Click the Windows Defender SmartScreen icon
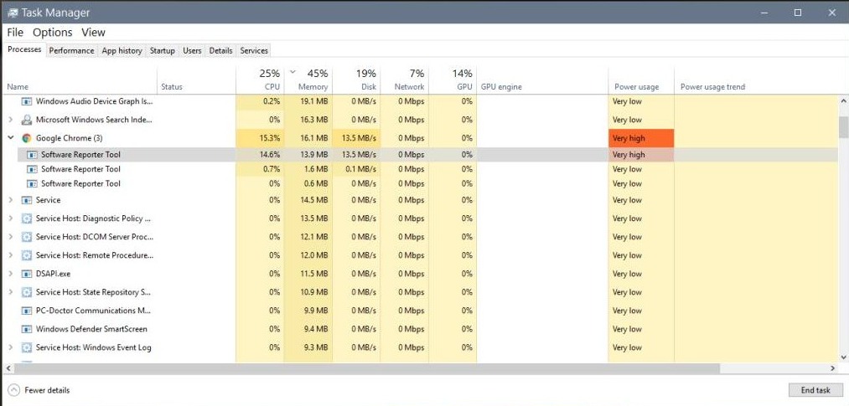Viewport: 849px width, 406px height. (x=27, y=329)
